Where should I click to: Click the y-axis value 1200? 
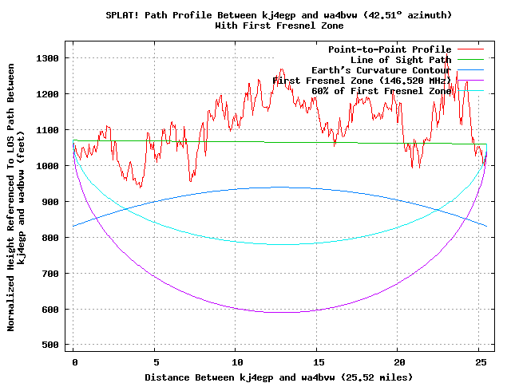(x=47, y=94)
